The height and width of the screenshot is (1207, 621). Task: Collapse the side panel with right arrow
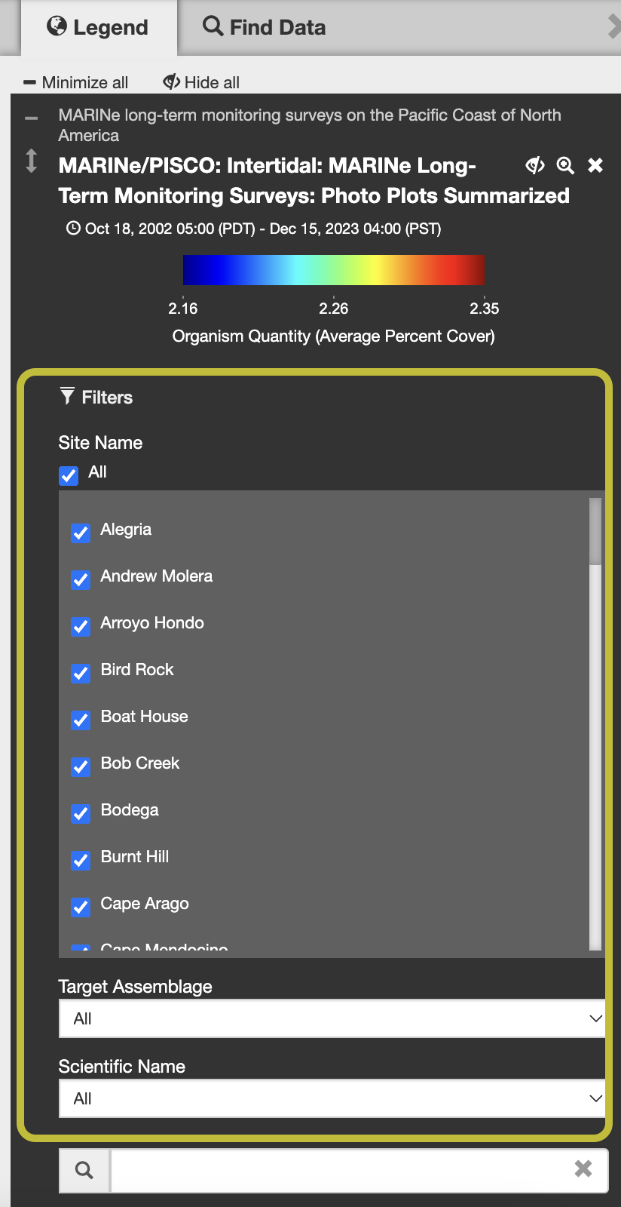point(614,27)
